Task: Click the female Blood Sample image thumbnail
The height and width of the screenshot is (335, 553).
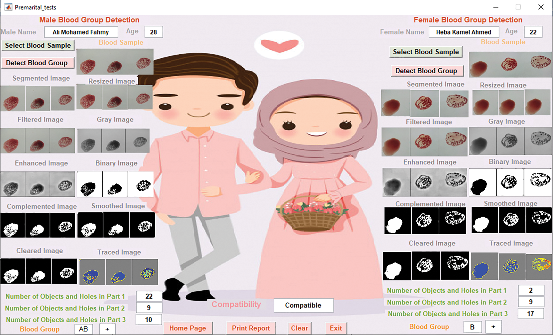Action: [510, 64]
